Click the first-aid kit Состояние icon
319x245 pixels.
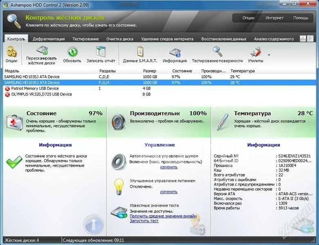tap(14, 122)
